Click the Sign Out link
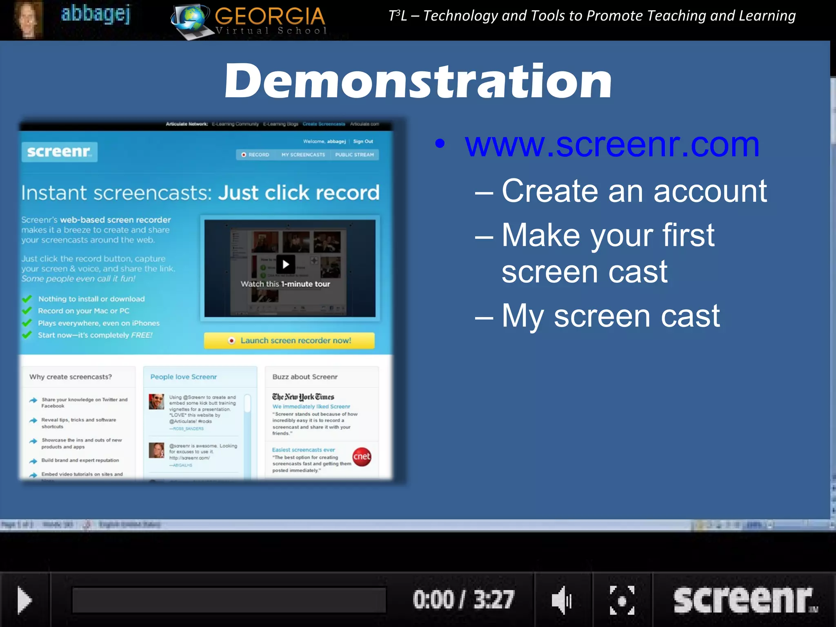The image size is (836, 627). pyautogui.click(x=363, y=141)
